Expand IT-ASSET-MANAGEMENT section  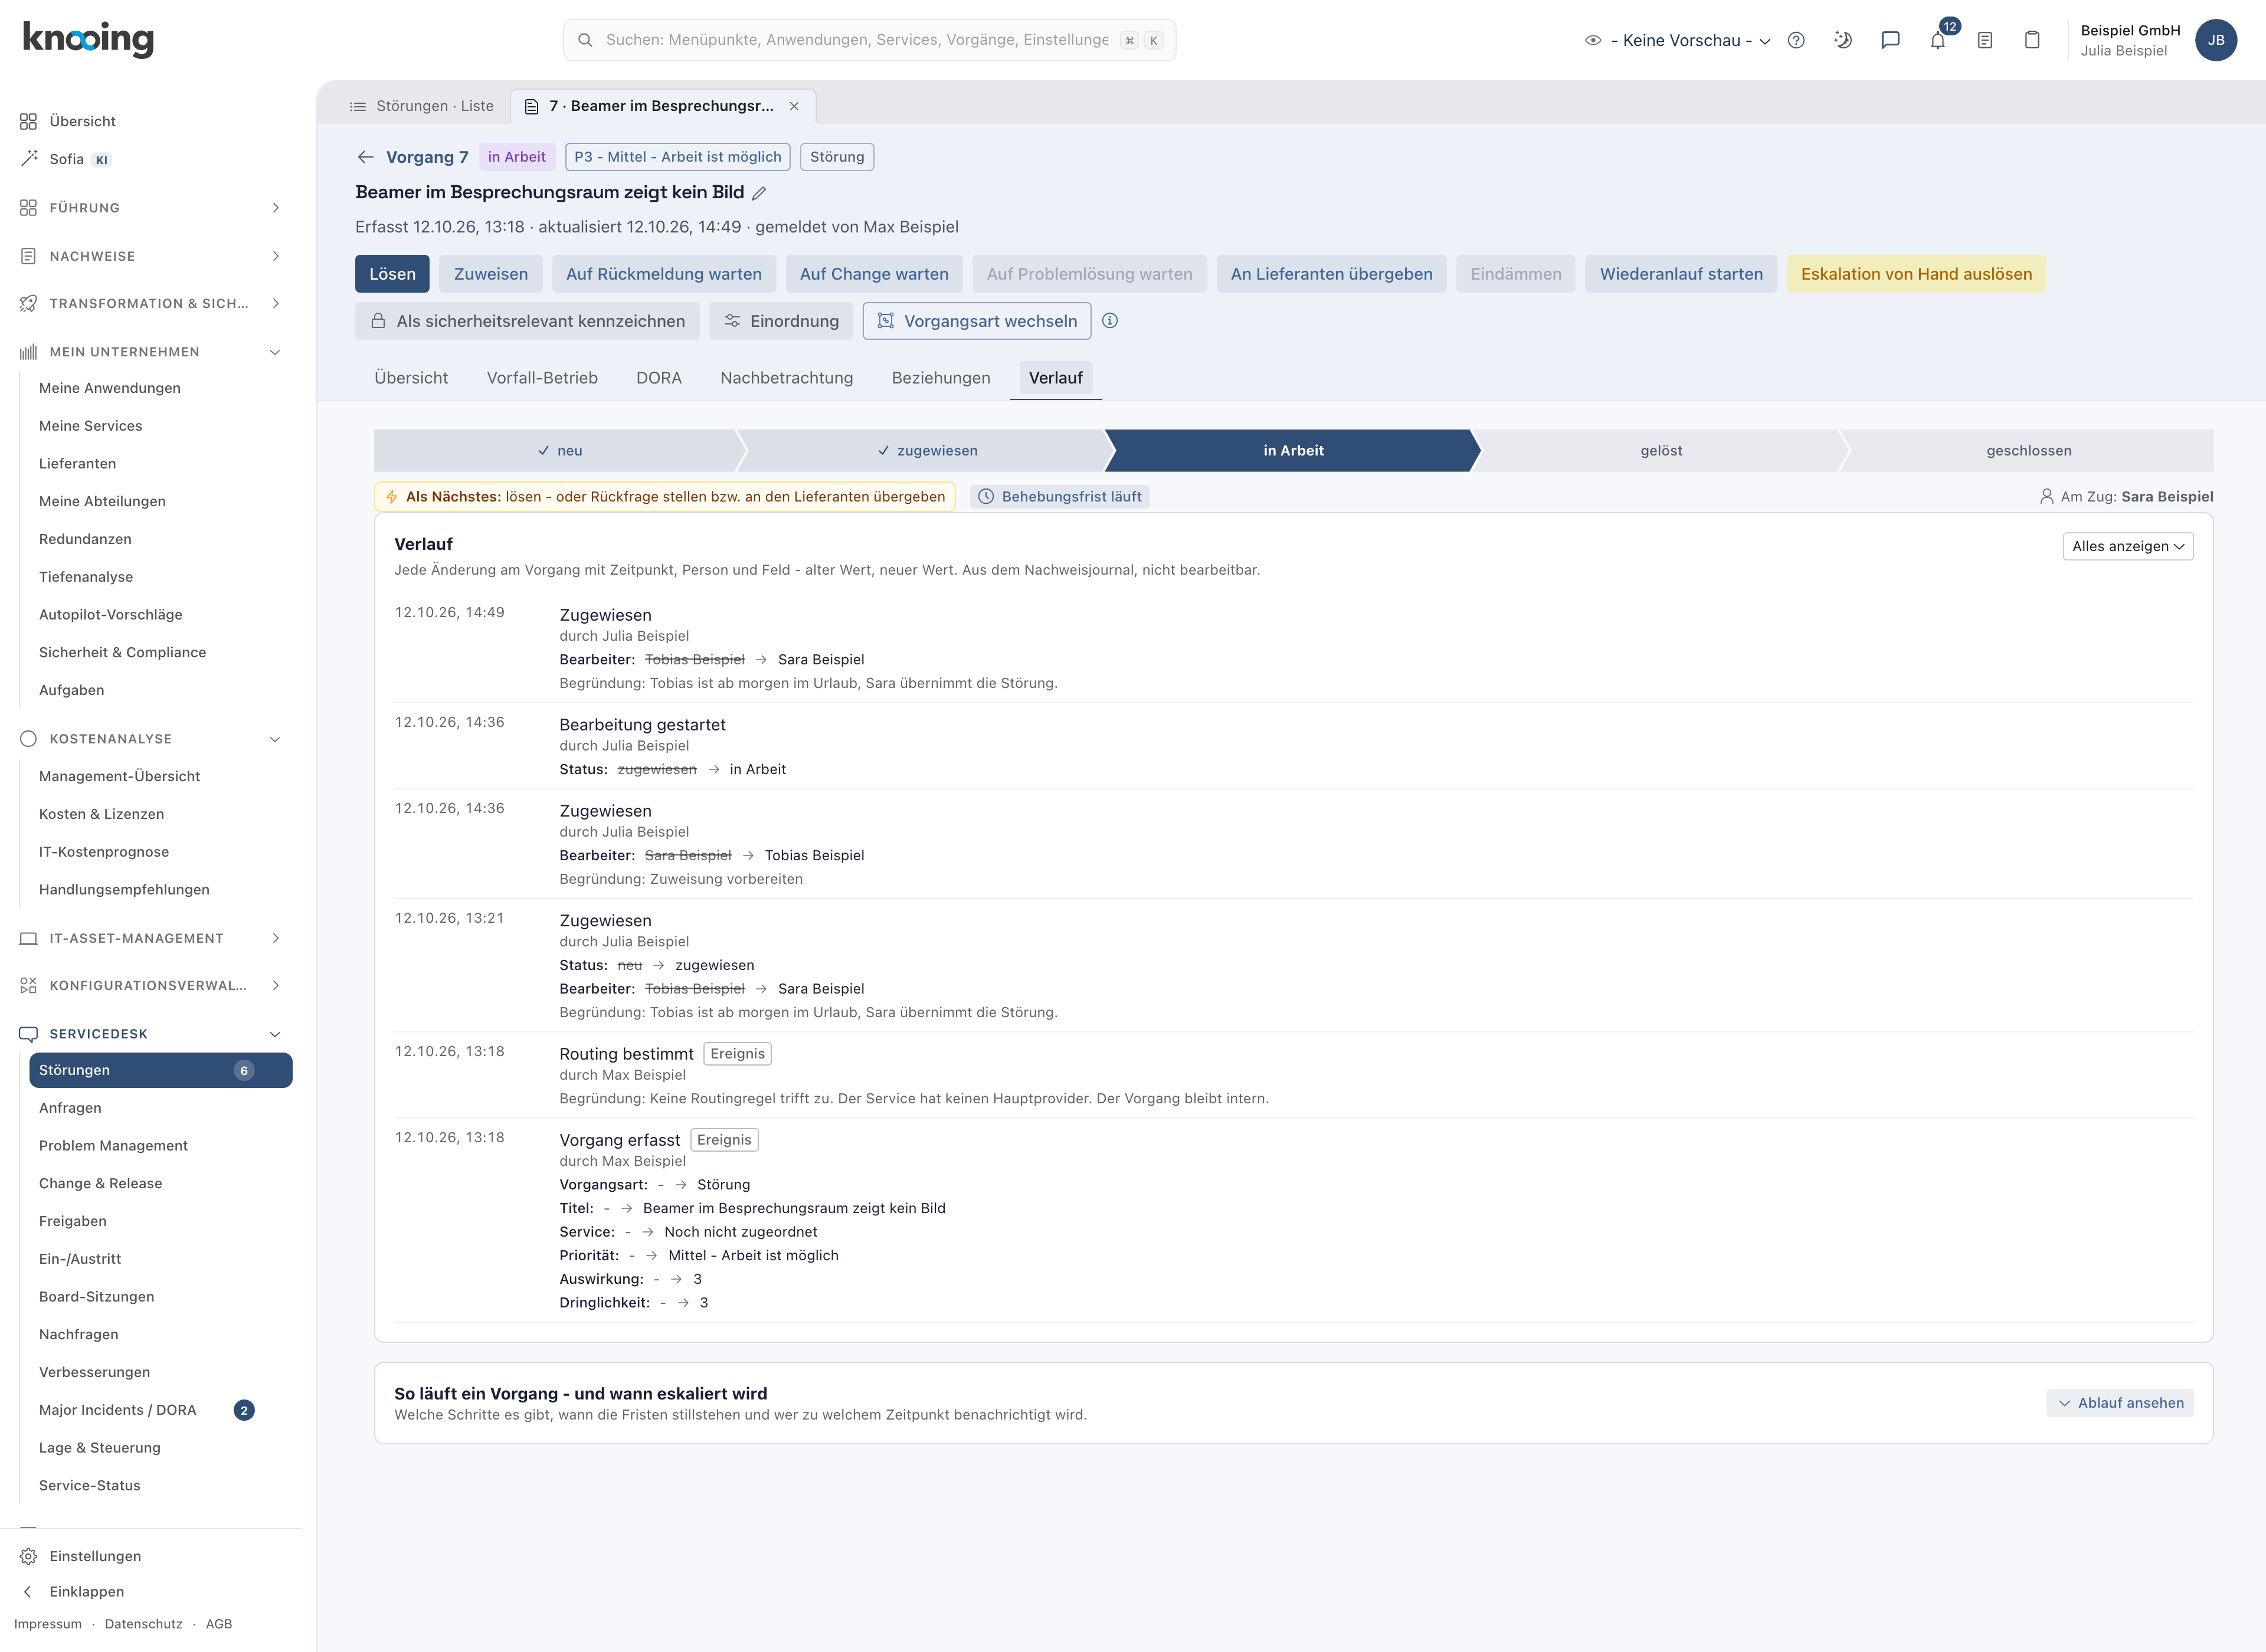(x=150, y=938)
